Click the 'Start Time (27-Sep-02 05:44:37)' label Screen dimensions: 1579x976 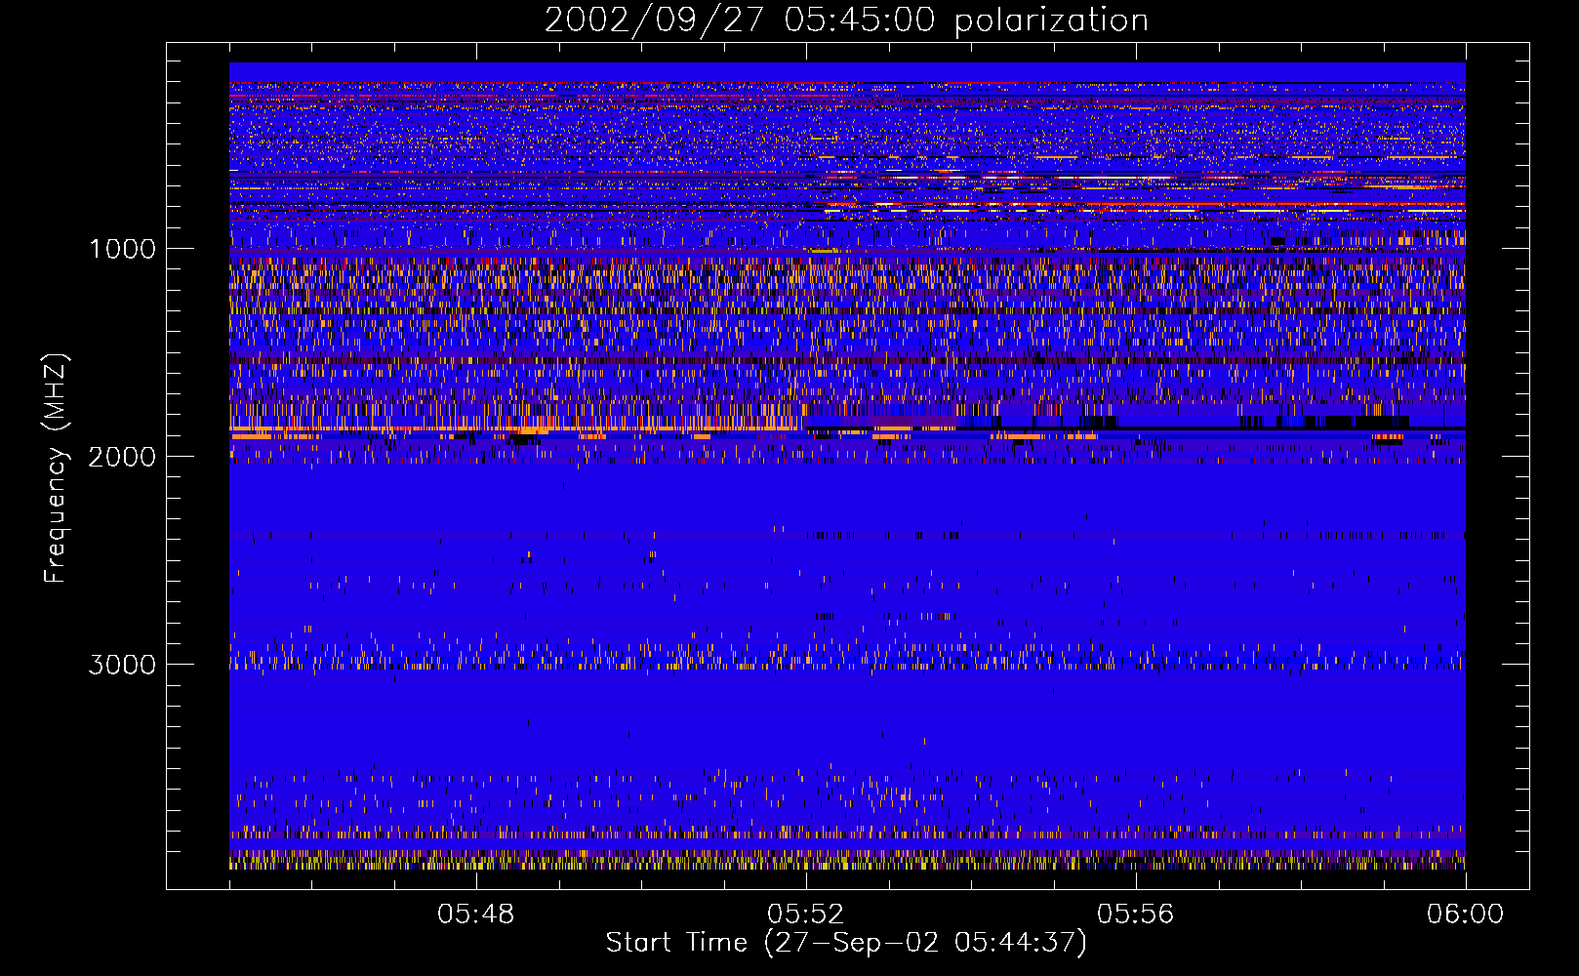point(846,943)
